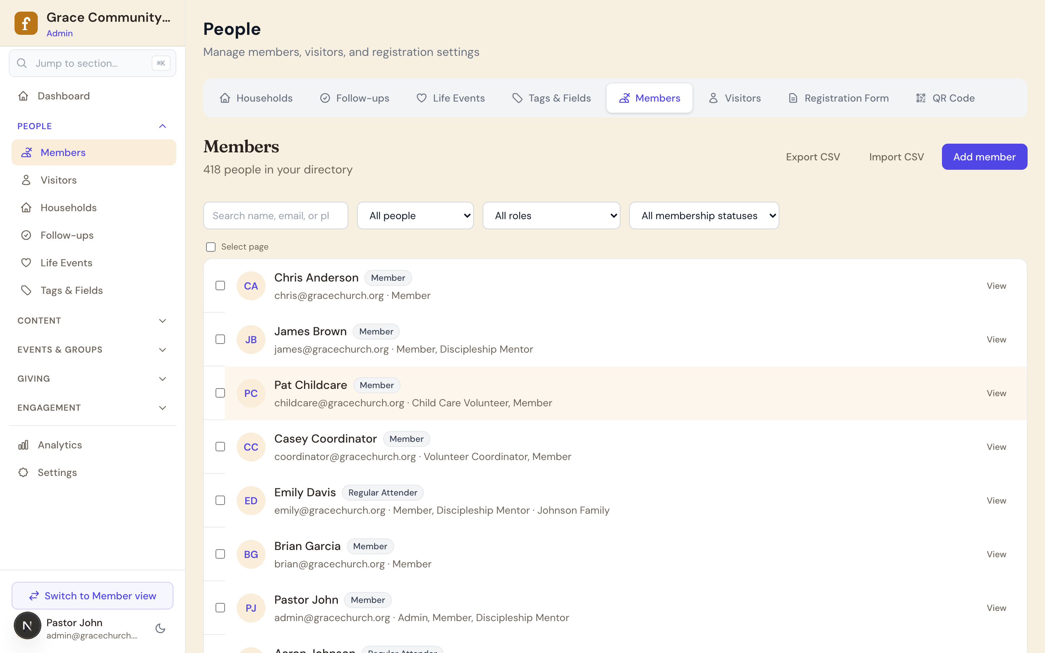Screen dimensions: 1045x653
Task: Click View for Casey Coordinator
Action: click(x=996, y=447)
